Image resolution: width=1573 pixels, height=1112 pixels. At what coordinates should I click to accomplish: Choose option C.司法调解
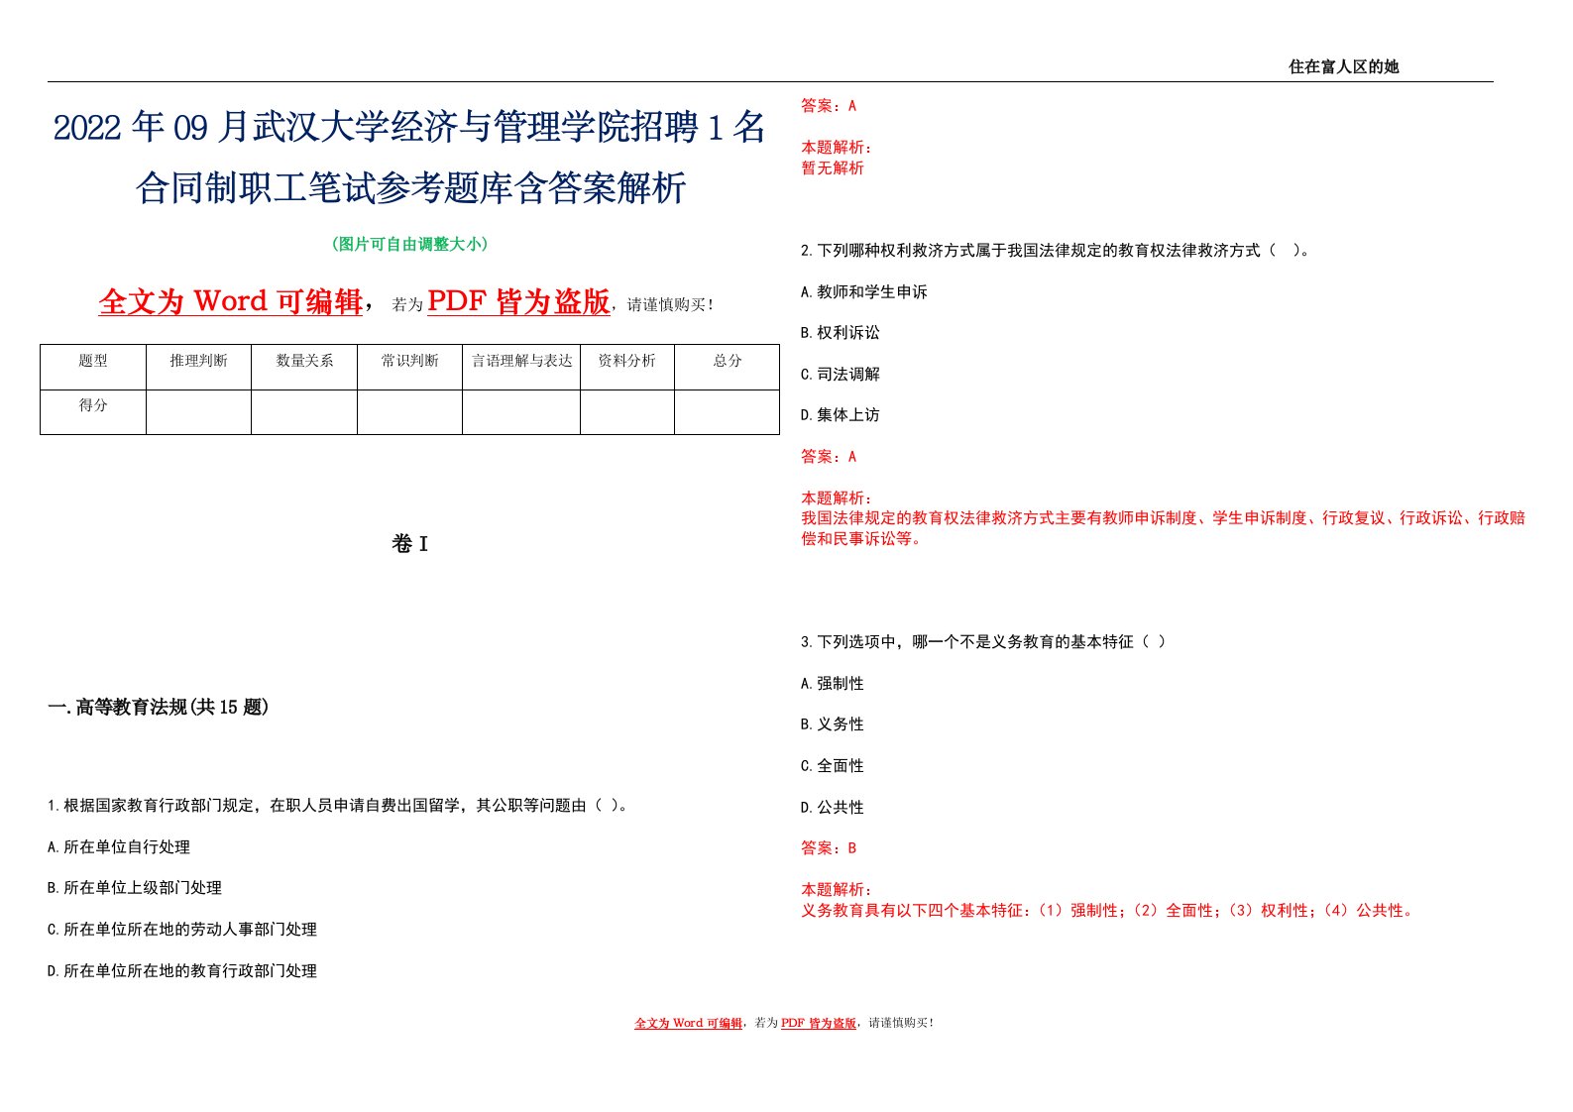click(841, 375)
